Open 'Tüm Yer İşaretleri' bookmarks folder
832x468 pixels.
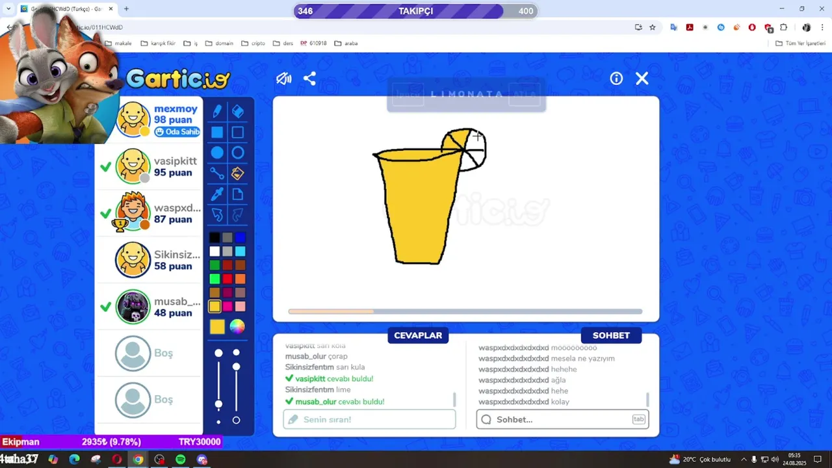800,44
